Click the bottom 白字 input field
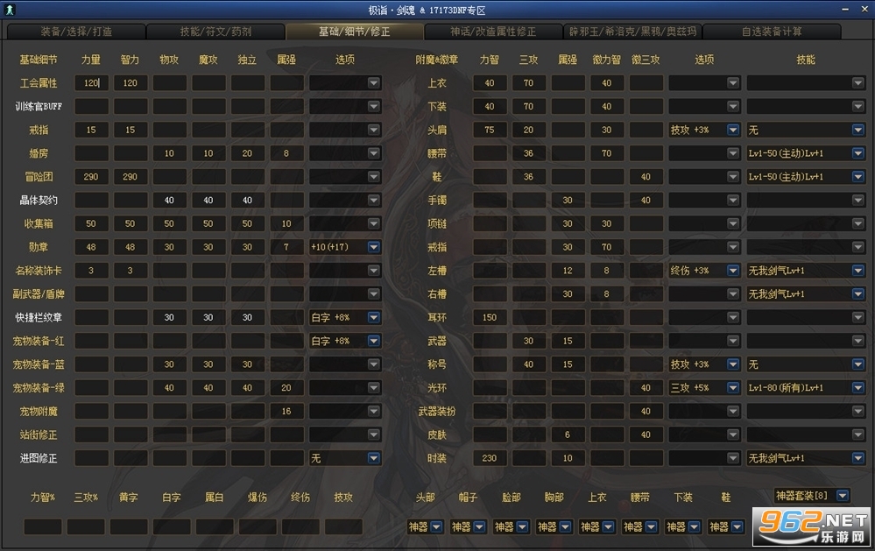The height and width of the screenshot is (551, 875). tap(172, 526)
